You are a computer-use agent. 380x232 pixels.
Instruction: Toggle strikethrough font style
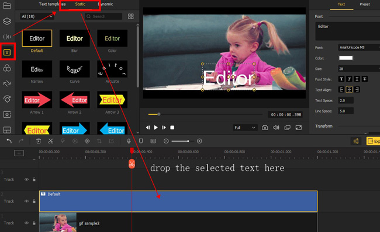point(365,79)
